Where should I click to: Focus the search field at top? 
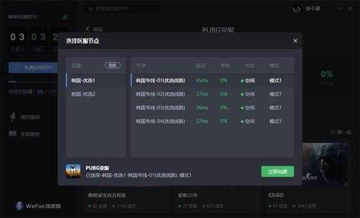(x=123, y=9)
